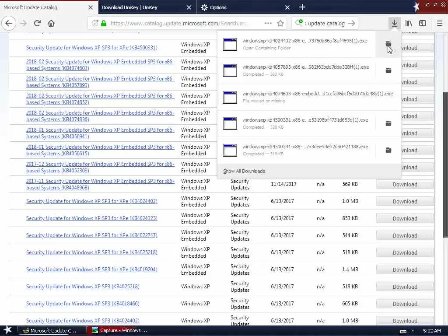
Task: Open 2018-02 update KB4074836 link
Action: pyautogui.click(x=100, y=116)
